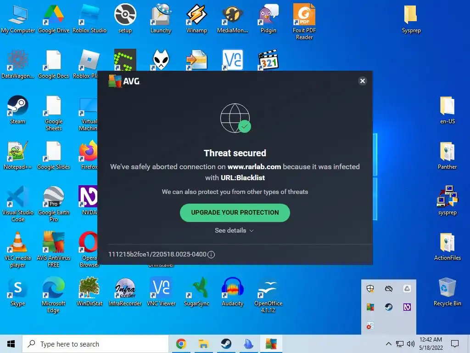This screenshot has width=470, height=353.
Task: Click Windows Security shield in tray overflow
Action: click(x=370, y=289)
